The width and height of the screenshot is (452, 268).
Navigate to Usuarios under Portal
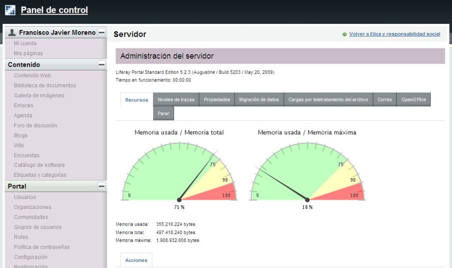[x=25, y=197]
